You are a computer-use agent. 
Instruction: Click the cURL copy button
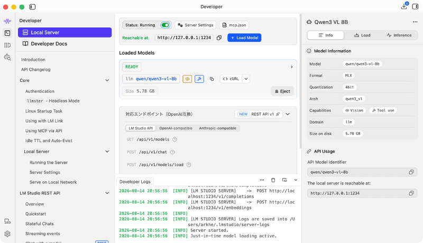pos(231,79)
